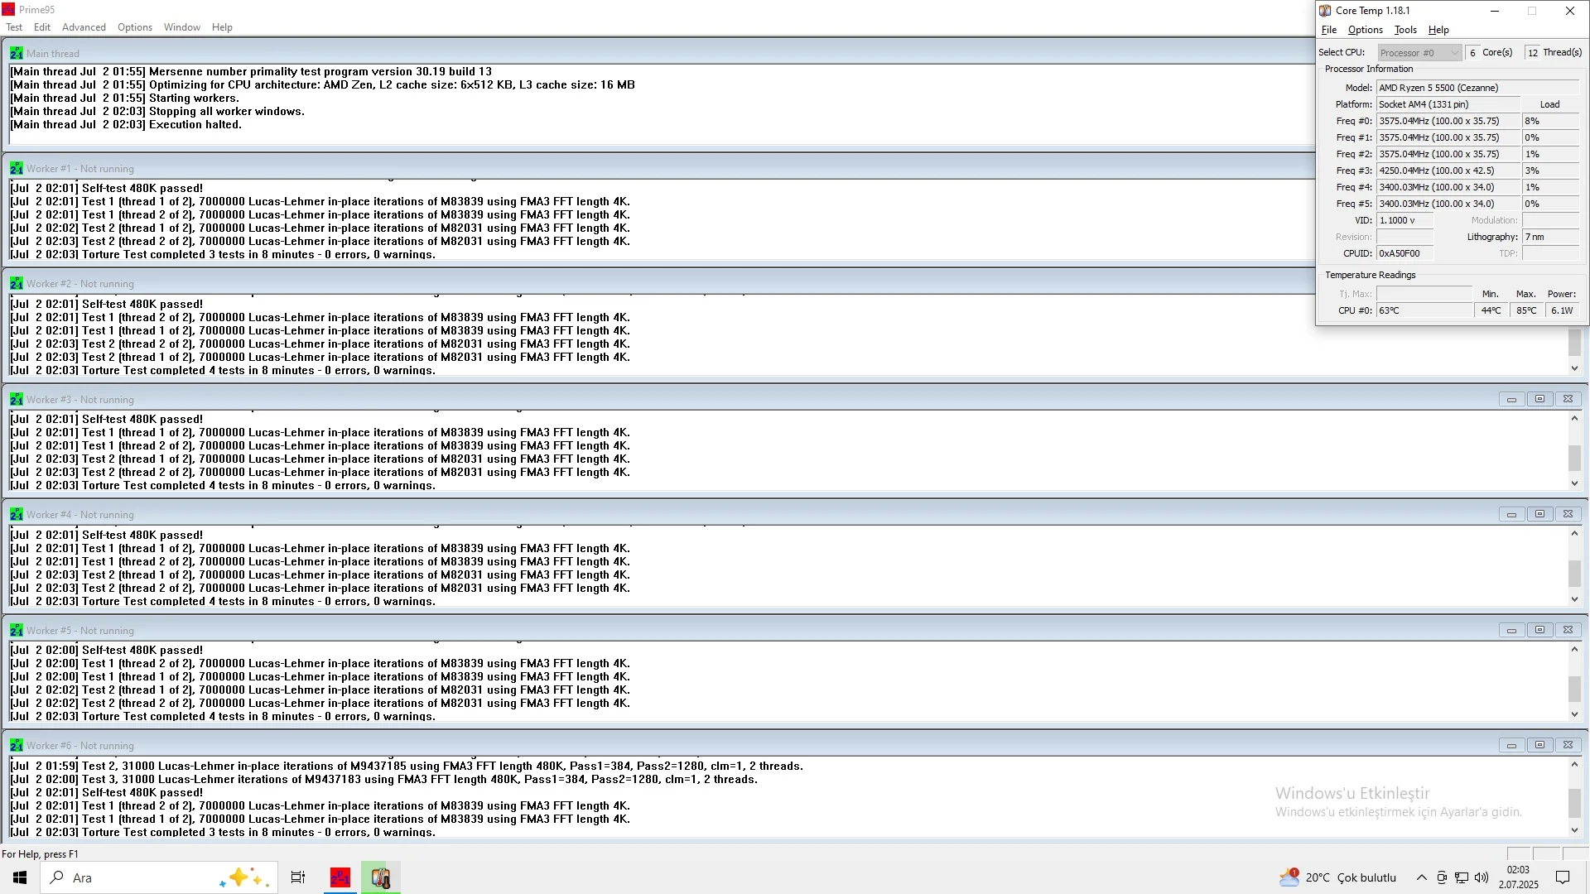Viewport: 1590px width, 894px height.
Task: Show hidden system tray icons chevron
Action: (x=1421, y=877)
